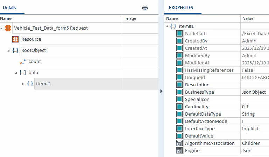Expand item#1 in the Details tree
Viewport: 269px width, 157px height.
coord(23,84)
